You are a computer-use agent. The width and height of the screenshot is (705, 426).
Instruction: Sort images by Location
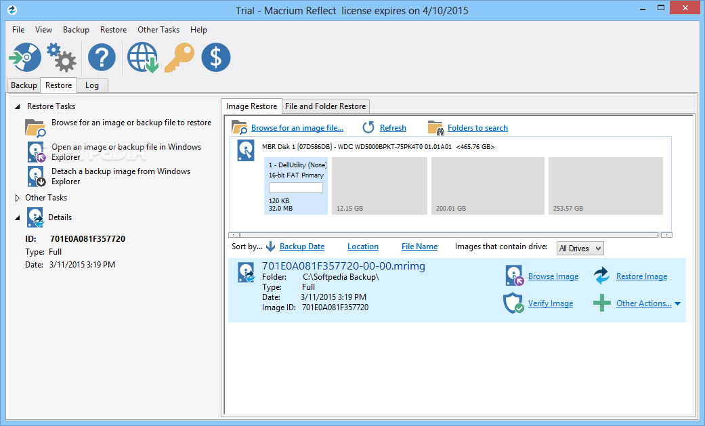(363, 247)
